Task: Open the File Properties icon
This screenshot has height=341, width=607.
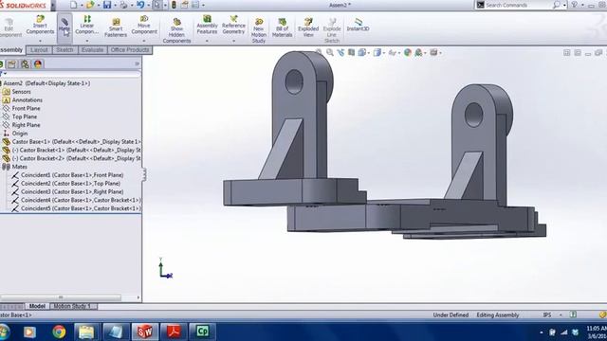Action: [185, 5]
